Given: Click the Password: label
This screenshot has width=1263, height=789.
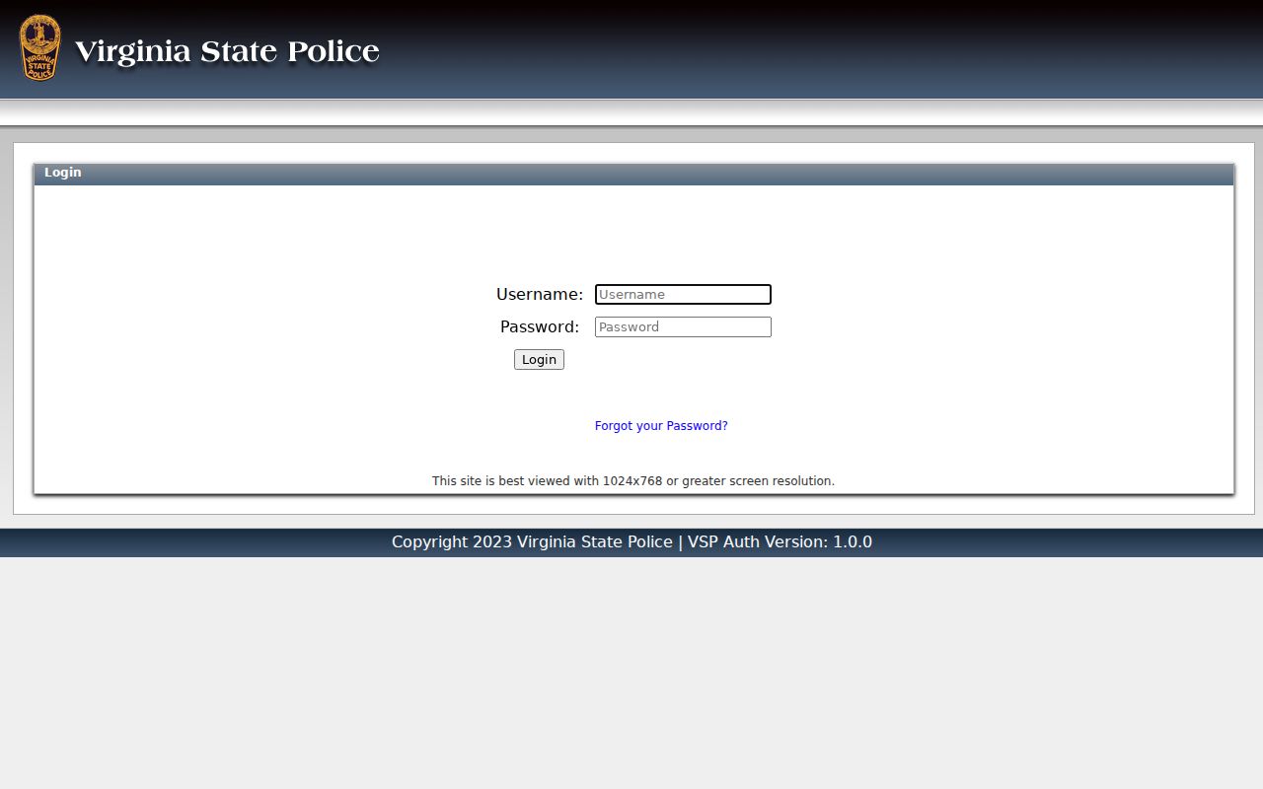Looking at the screenshot, I should tap(540, 326).
